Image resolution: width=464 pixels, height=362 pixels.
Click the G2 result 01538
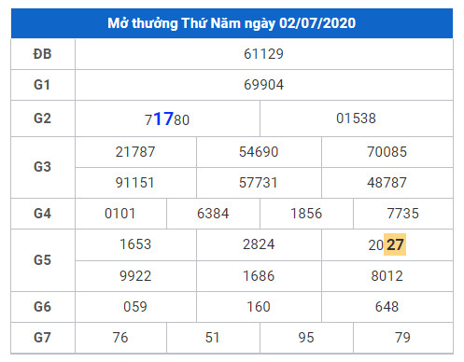356,118
